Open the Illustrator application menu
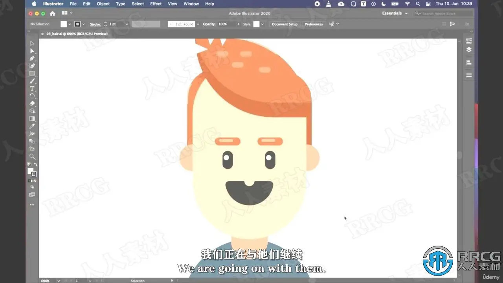The height and width of the screenshot is (283, 503). (x=53, y=4)
